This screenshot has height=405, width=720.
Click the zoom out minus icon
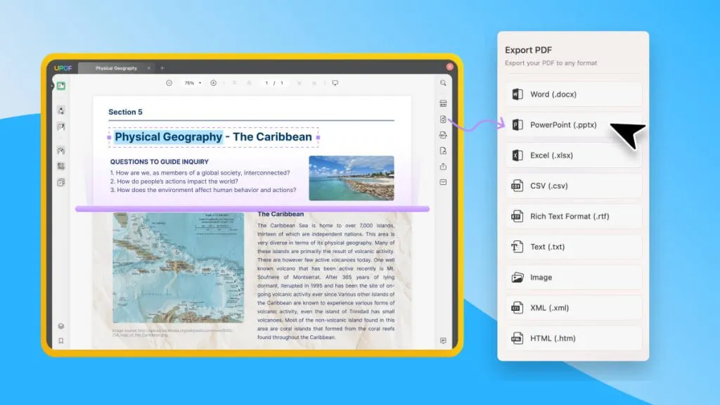[x=169, y=83]
